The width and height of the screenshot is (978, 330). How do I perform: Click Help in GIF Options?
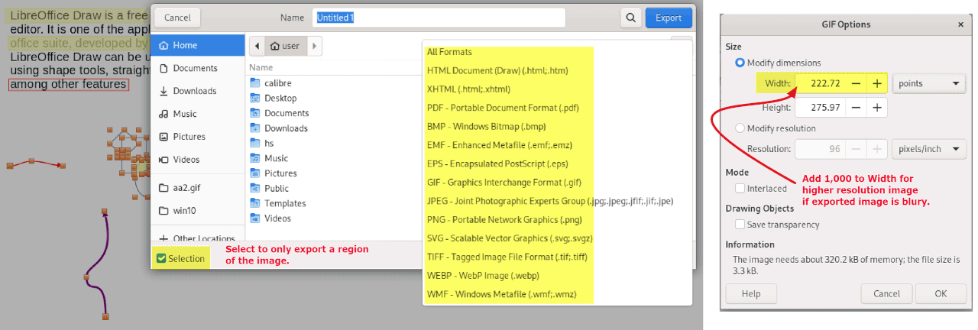point(751,294)
